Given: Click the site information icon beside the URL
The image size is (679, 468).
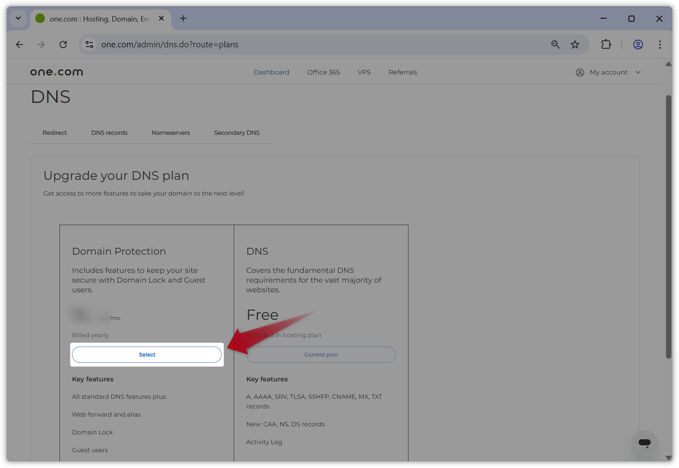Looking at the screenshot, I should click(x=89, y=45).
